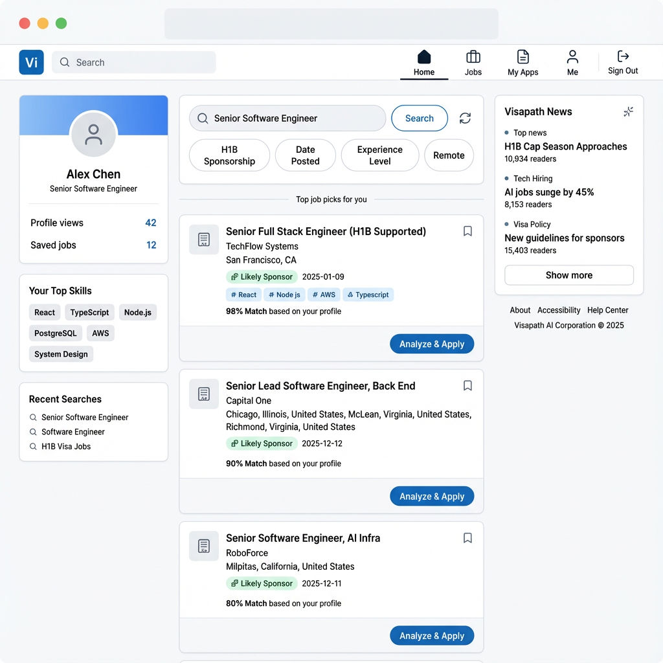Screen dimensions: 663x663
Task: Select the TypeScript skill chip
Action: point(89,312)
